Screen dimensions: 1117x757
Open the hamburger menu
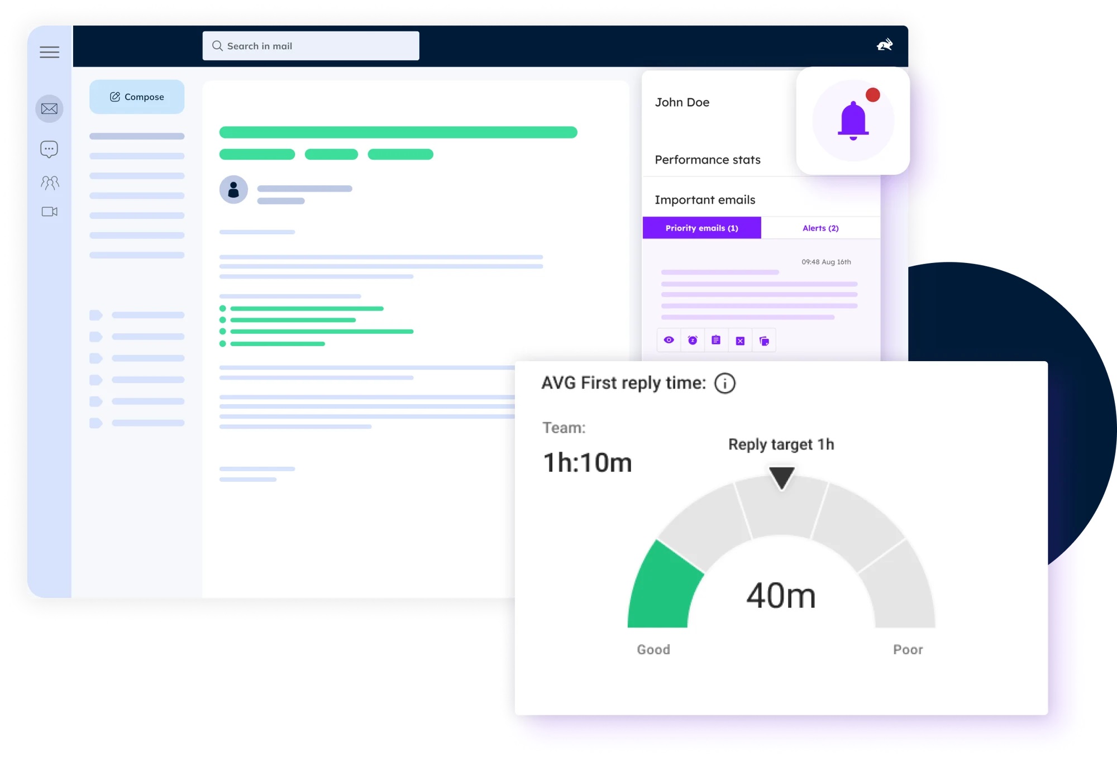[49, 52]
